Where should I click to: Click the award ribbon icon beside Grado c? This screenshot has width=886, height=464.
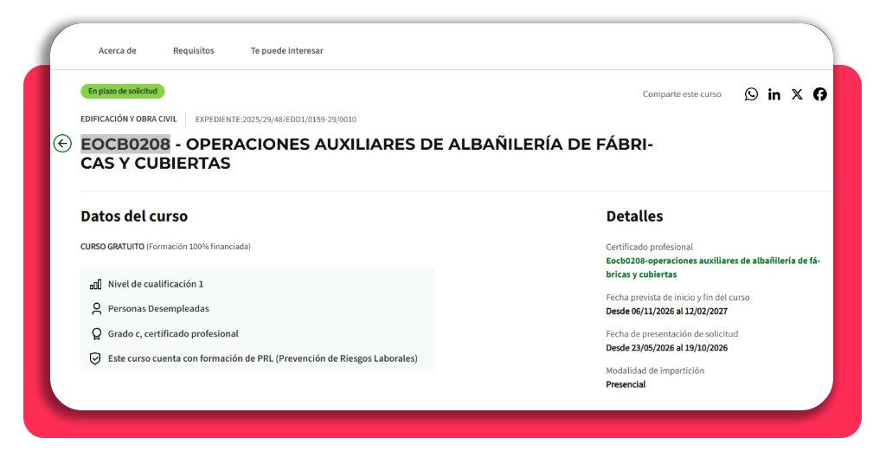pos(96,334)
